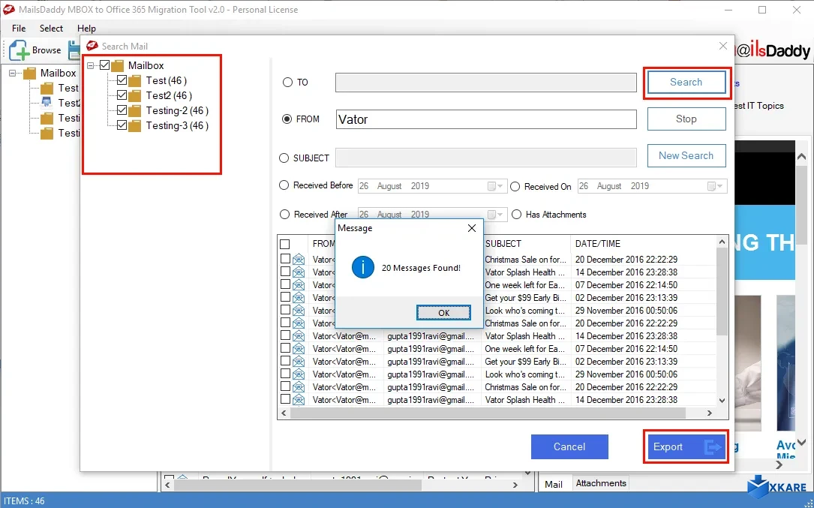The image size is (814, 508).
Task: Click the envelope icon on the first message row
Action: (x=300, y=259)
